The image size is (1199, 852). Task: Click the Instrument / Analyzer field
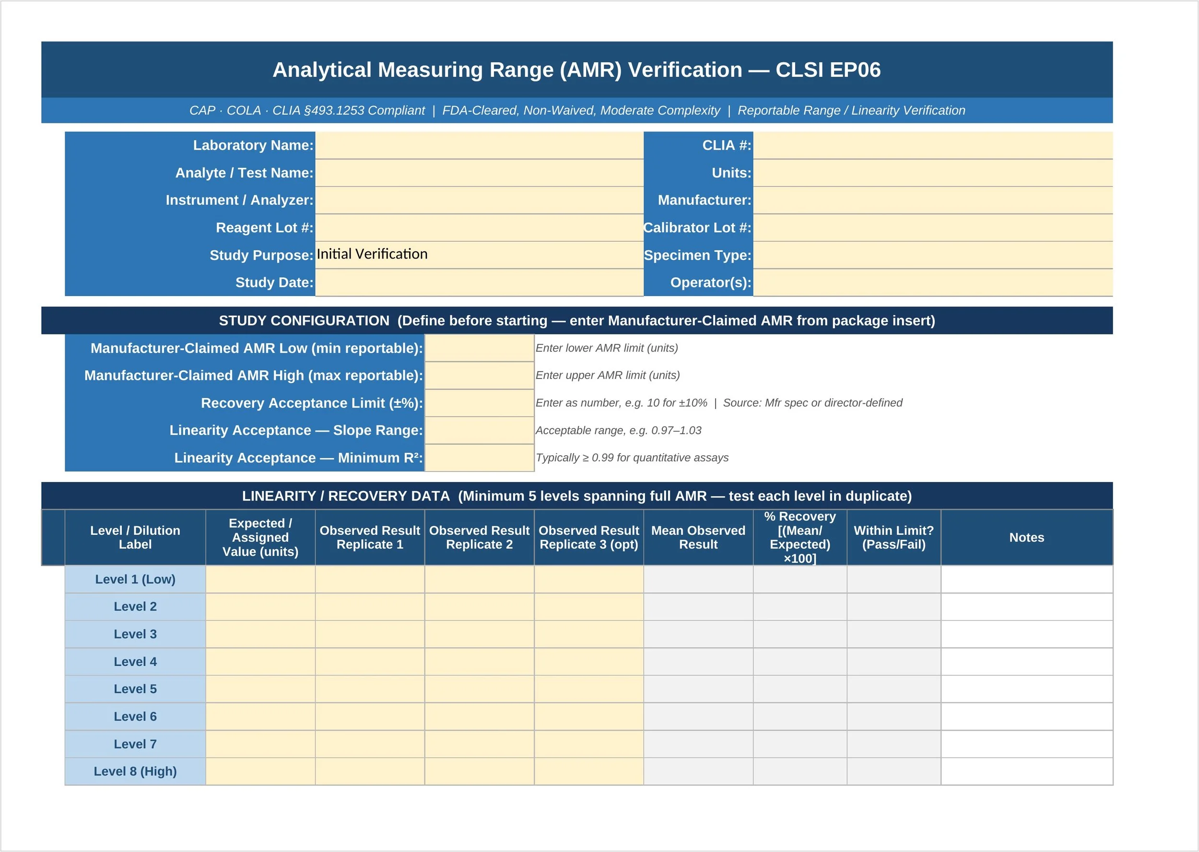(477, 201)
